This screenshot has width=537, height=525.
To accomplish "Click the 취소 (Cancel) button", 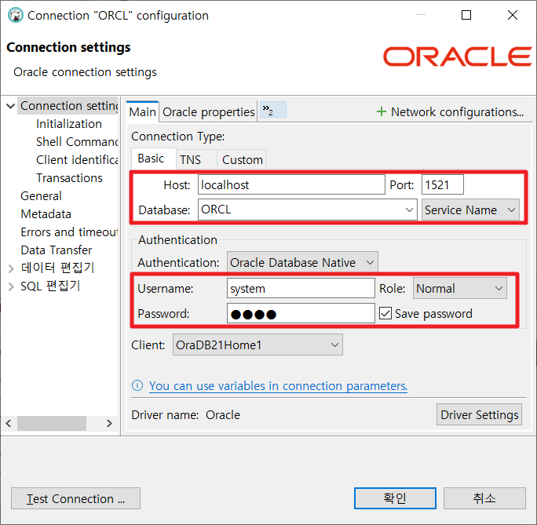I will click(484, 498).
